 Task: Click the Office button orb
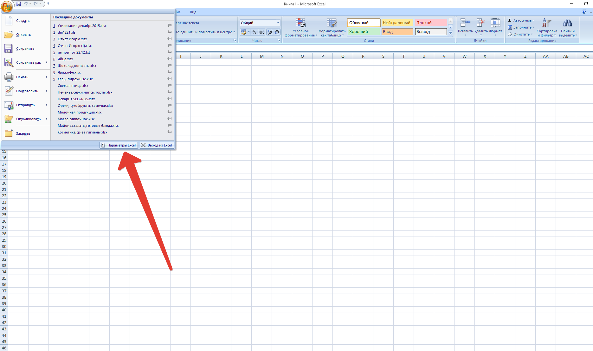[7, 6]
